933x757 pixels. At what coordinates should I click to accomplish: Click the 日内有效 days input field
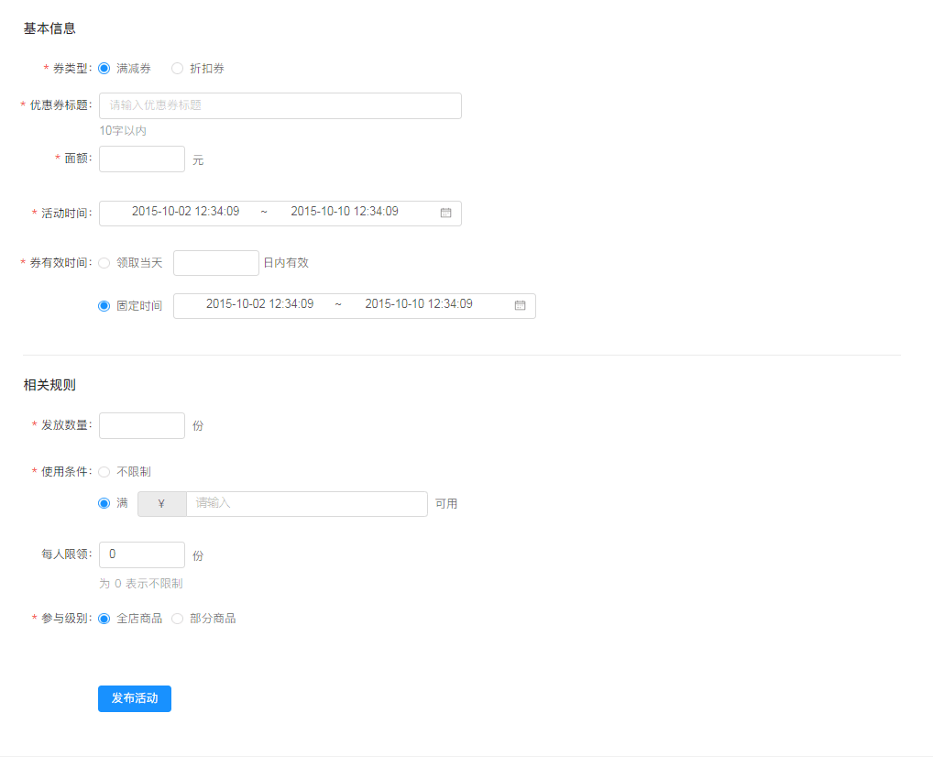(x=215, y=263)
